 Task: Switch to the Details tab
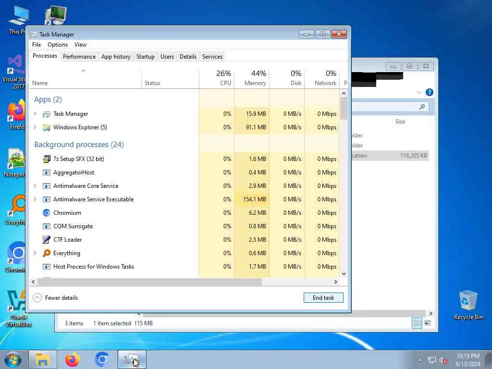pyautogui.click(x=188, y=57)
